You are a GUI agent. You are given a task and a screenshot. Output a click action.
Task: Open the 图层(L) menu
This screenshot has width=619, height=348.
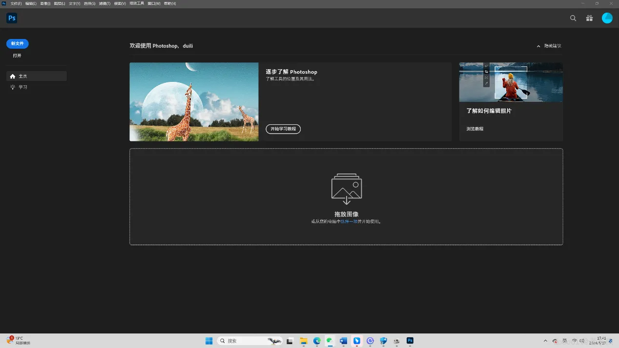(x=60, y=3)
